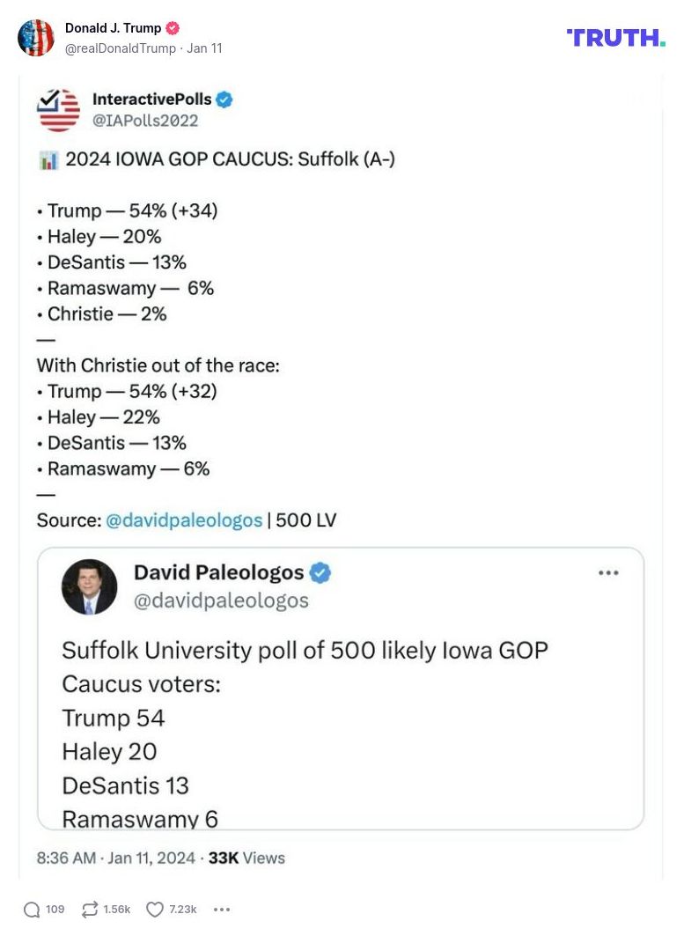Click the Donald J. Trump display name
This screenshot has width=684, height=936.
[x=113, y=28]
